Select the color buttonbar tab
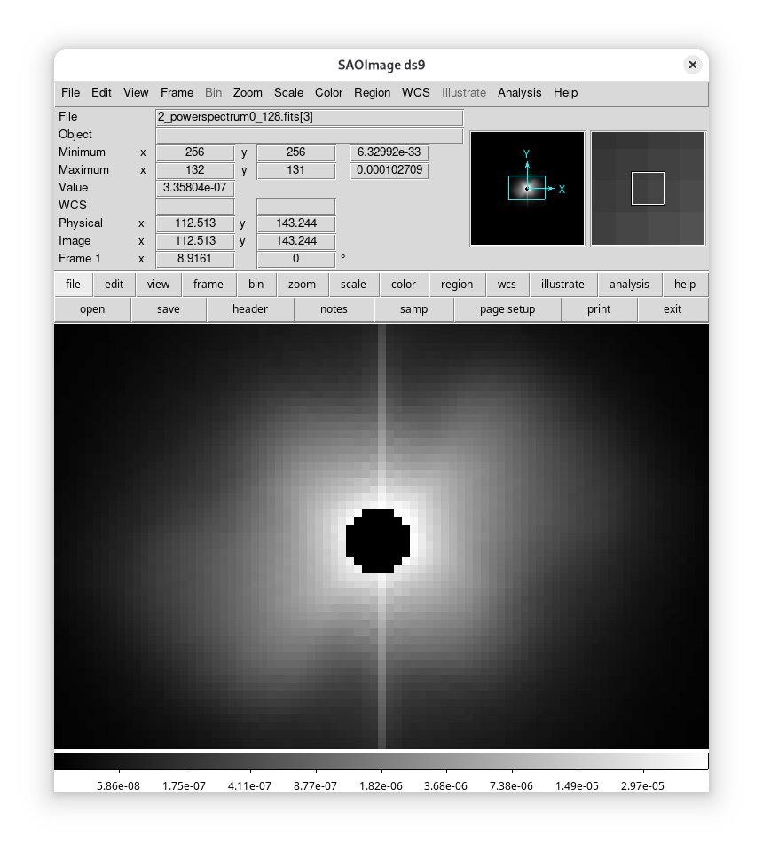Image resolution: width=763 pixels, height=851 pixels. pyautogui.click(x=403, y=285)
